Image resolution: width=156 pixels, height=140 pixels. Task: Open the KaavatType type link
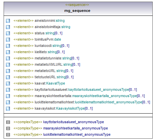tap(56, 83)
